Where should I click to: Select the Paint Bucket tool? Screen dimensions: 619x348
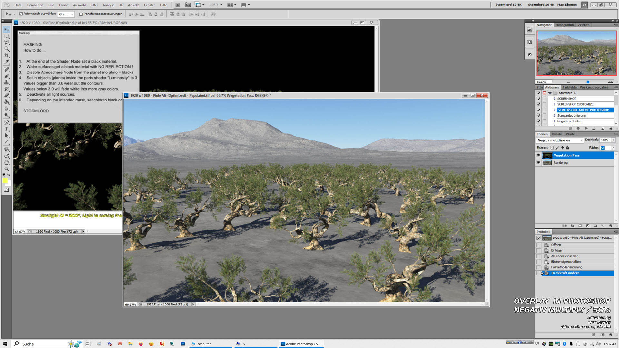(x=6, y=101)
